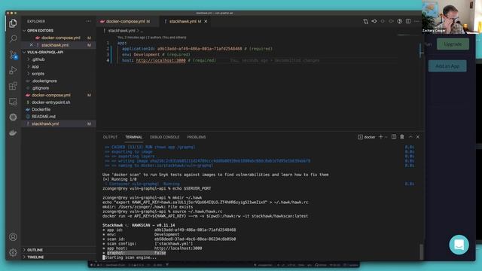Viewport: 482px width, 271px height.
Task: Collapse the OPEN EDITORS section
Action: (40, 31)
